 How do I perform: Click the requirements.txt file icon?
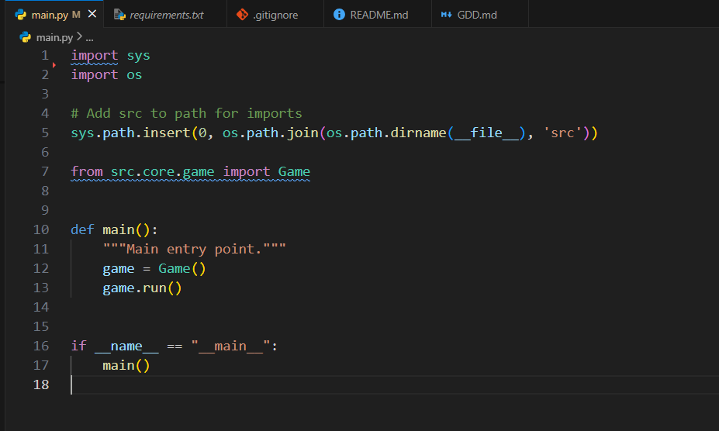(x=119, y=15)
